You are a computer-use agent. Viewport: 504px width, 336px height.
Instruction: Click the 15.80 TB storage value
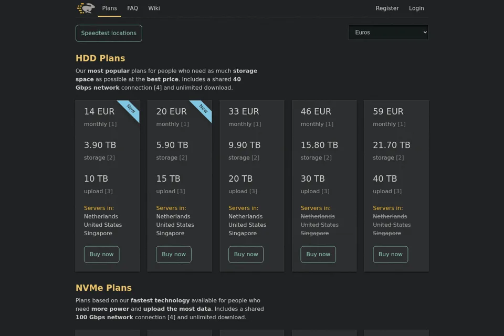(x=319, y=145)
